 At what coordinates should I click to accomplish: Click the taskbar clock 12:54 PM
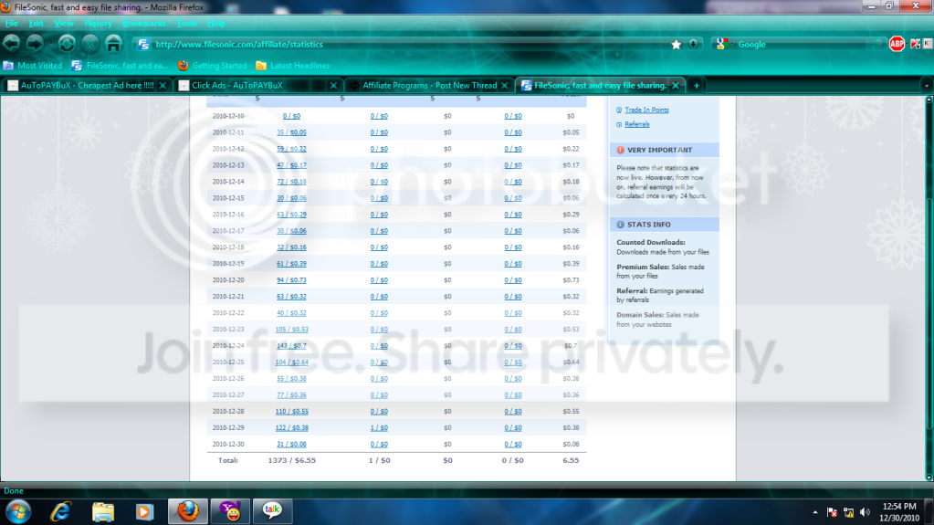point(899,507)
